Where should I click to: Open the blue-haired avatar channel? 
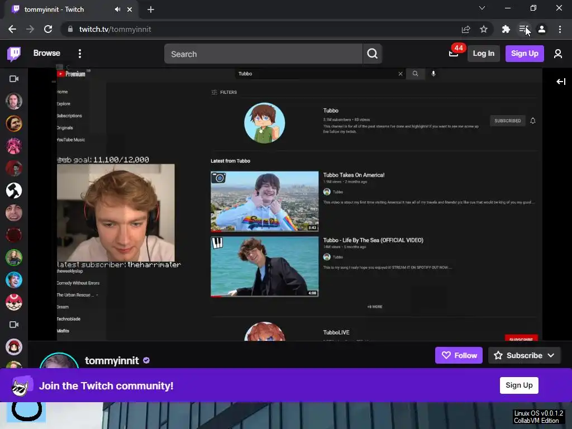(14, 280)
